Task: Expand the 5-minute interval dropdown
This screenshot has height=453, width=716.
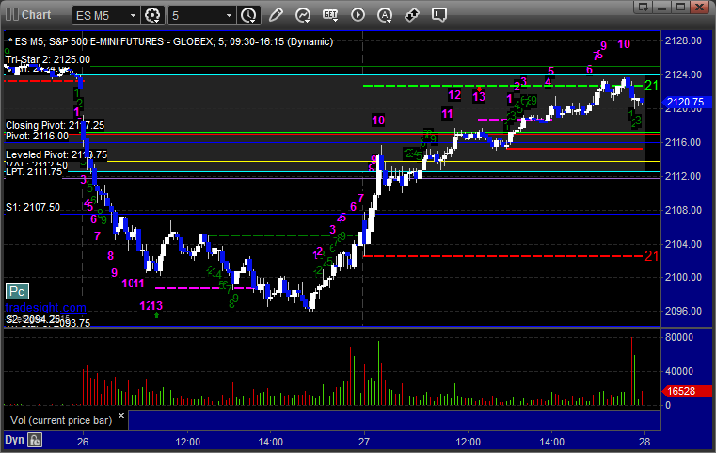Action: point(202,16)
